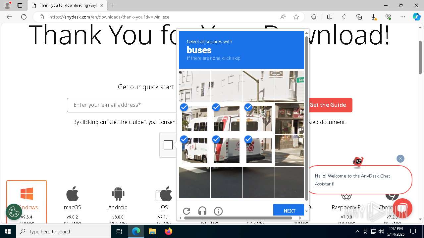Click the chat assistant robot avatar

358,161
